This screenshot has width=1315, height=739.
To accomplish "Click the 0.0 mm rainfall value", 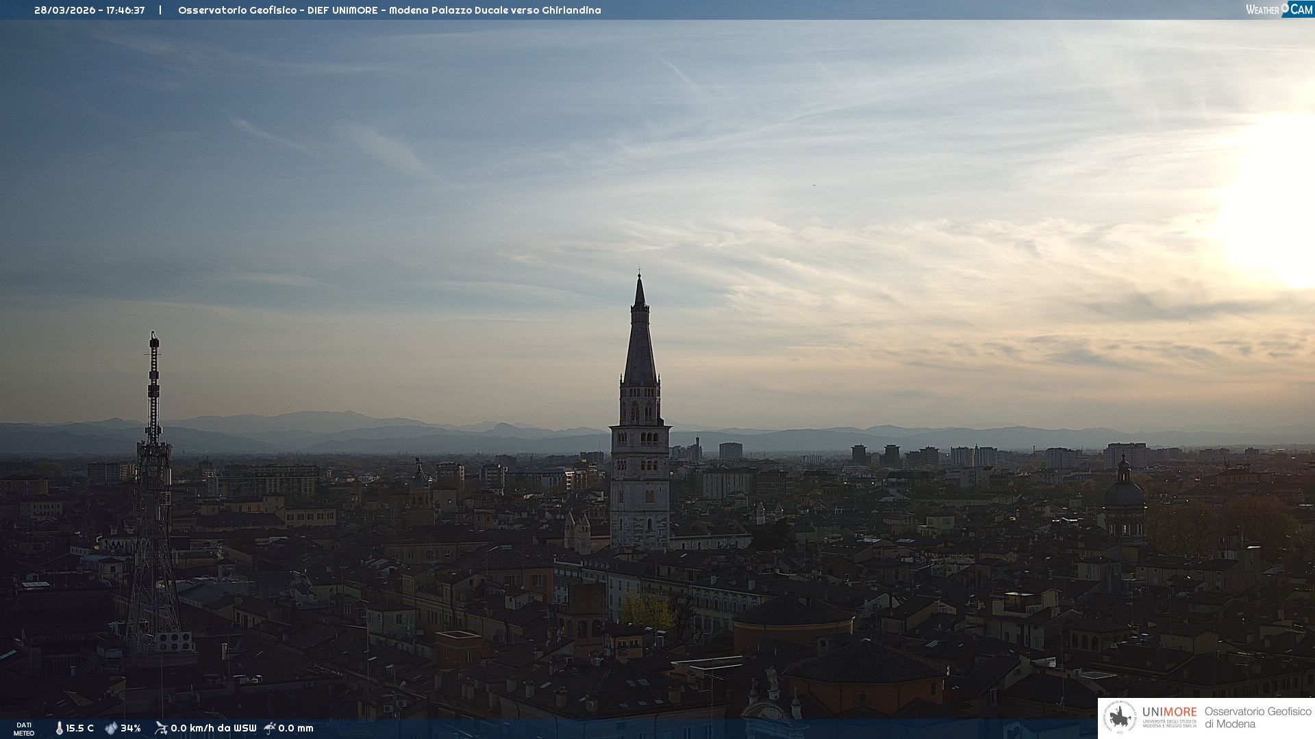I will (295, 728).
